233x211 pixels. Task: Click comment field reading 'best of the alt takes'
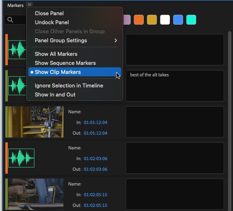coord(175,86)
